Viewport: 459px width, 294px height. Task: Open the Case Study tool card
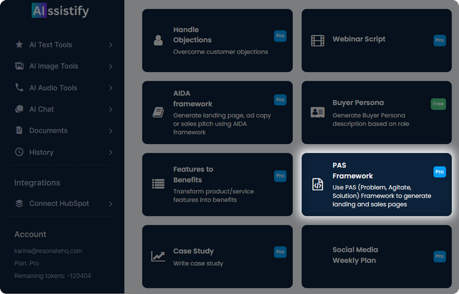[217, 256]
